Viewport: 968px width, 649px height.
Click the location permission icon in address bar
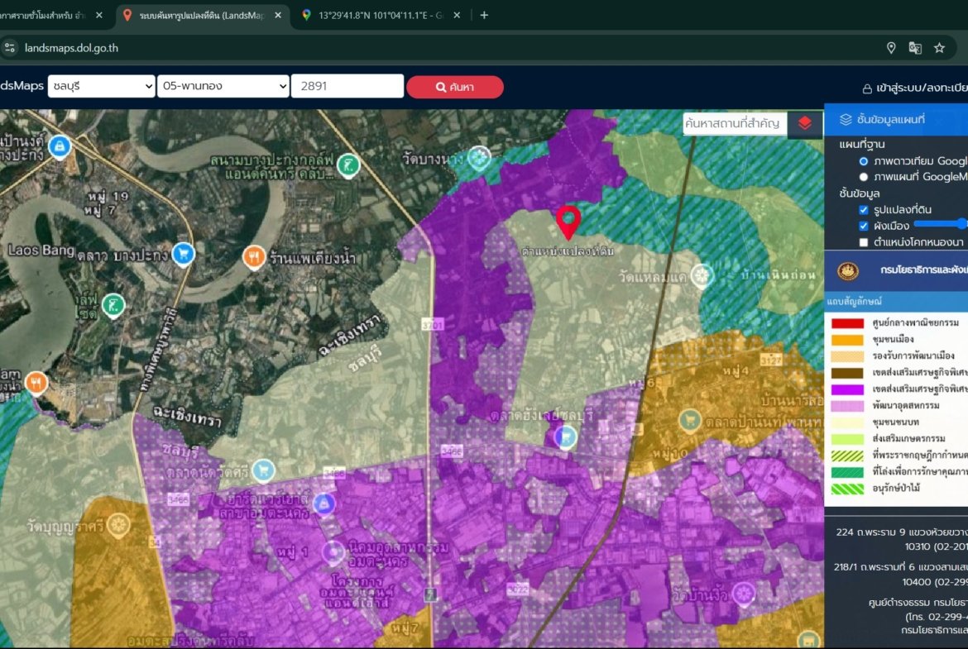point(891,48)
